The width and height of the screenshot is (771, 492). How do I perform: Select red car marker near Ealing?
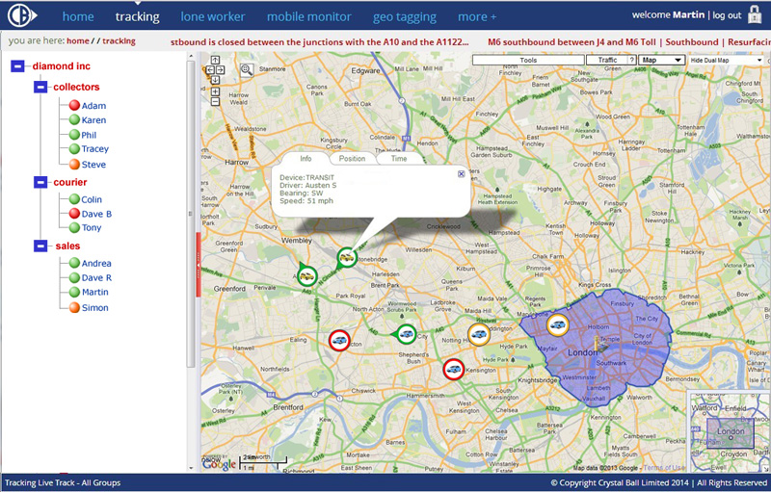click(x=339, y=340)
